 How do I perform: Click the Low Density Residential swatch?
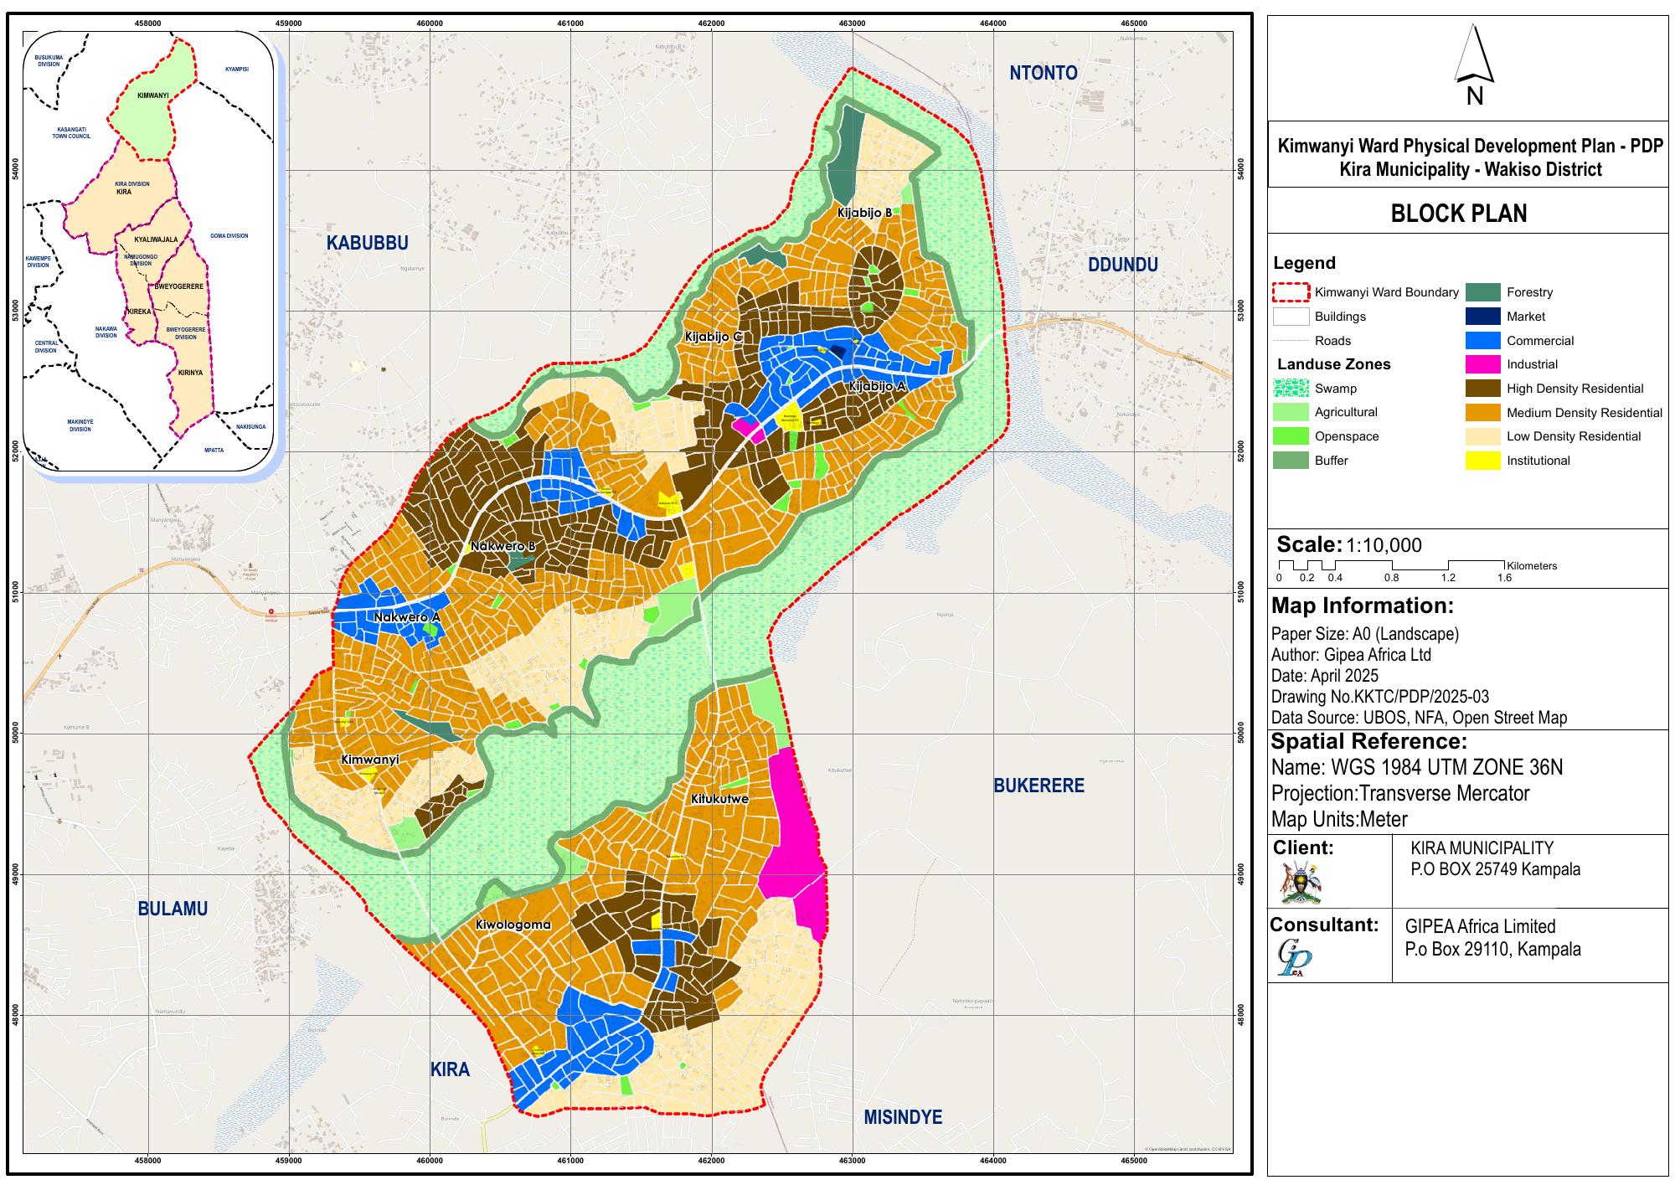(x=1482, y=436)
